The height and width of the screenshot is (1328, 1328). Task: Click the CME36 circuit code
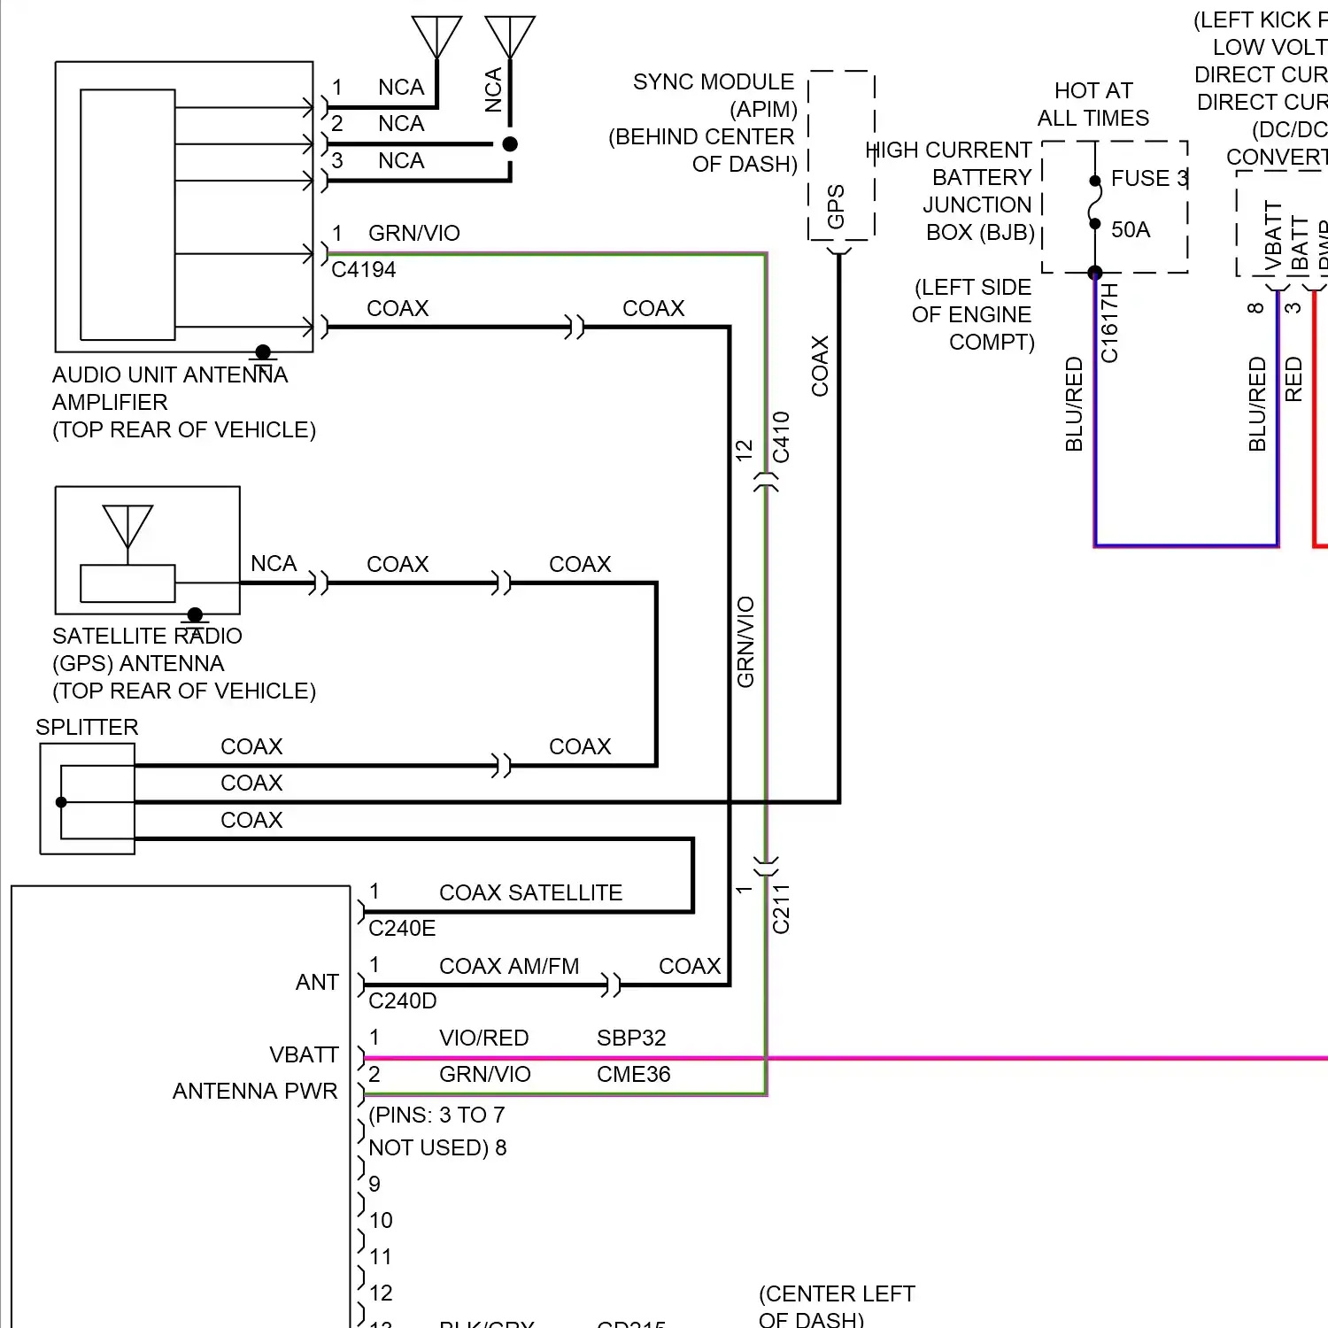633,1074
